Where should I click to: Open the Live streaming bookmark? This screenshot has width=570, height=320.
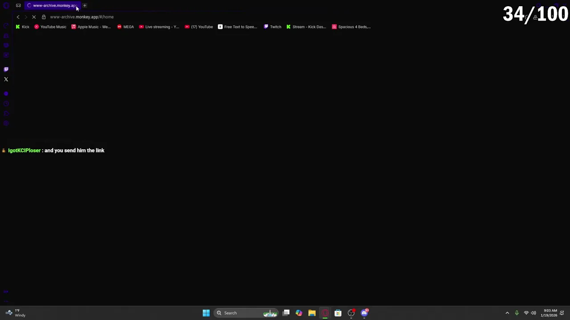(159, 27)
